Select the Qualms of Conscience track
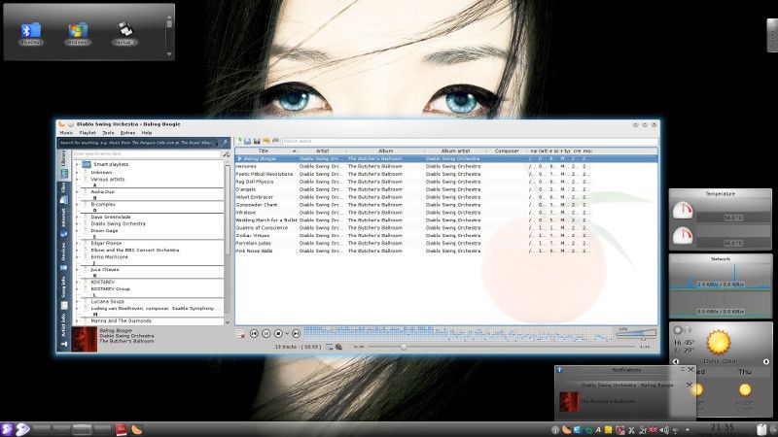 click(446, 228)
